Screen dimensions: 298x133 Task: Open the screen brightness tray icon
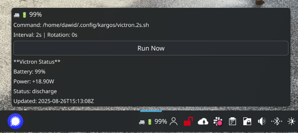pos(291,122)
